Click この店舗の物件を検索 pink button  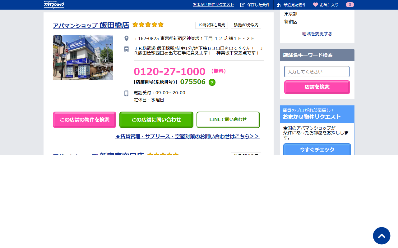click(85, 120)
